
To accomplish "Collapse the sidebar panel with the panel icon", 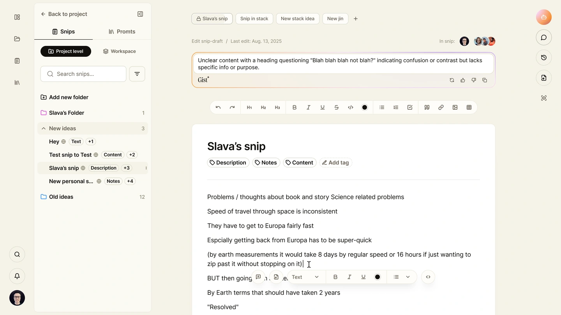I will click(x=140, y=14).
